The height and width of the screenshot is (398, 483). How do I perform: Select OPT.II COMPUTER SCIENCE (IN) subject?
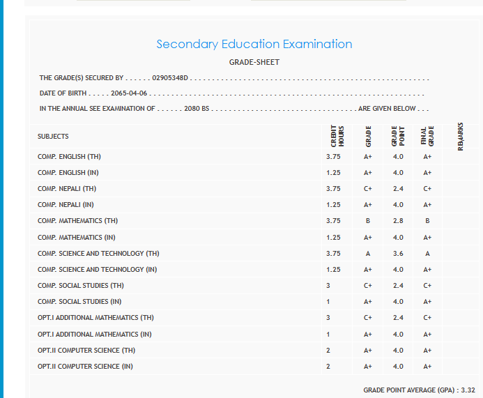click(x=85, y=367)
